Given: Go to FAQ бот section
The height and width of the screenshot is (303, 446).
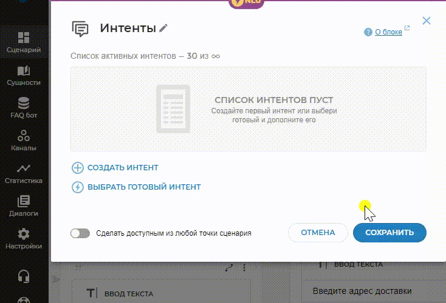Looking at the screenshot, I should coord(24,108).
